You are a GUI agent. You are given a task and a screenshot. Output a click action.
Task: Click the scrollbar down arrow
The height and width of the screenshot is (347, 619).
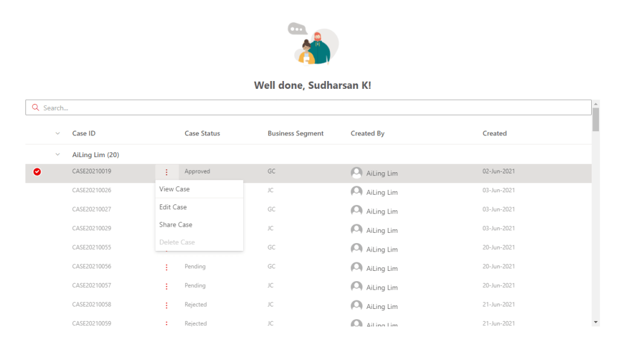[595, 322]
